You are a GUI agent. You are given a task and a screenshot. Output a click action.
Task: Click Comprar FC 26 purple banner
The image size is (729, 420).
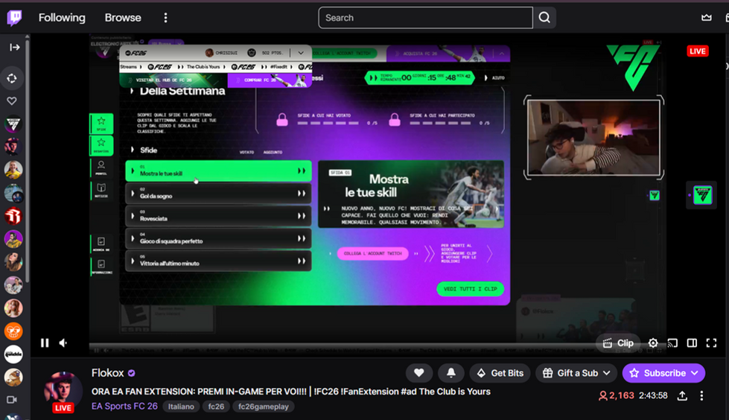tap(270, 80)
